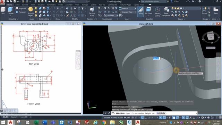Click the signed-in user account button
The height and width of the screenshot is (125, 222).
pyautogui.click(x=175, y=1)
